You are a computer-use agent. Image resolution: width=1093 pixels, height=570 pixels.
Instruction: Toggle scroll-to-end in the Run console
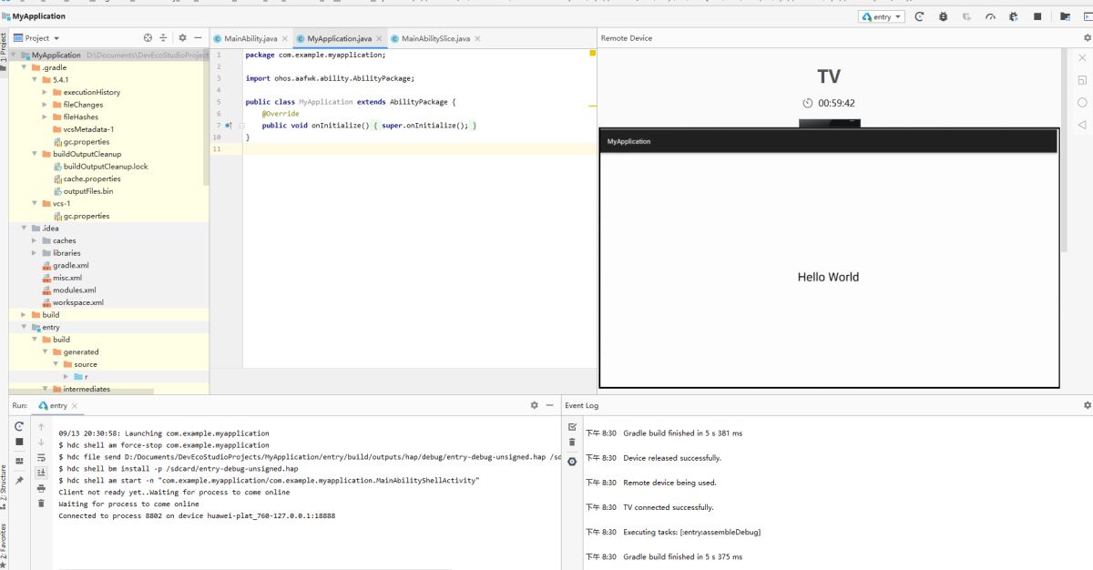pyautogui.click(x=41, y=473)
